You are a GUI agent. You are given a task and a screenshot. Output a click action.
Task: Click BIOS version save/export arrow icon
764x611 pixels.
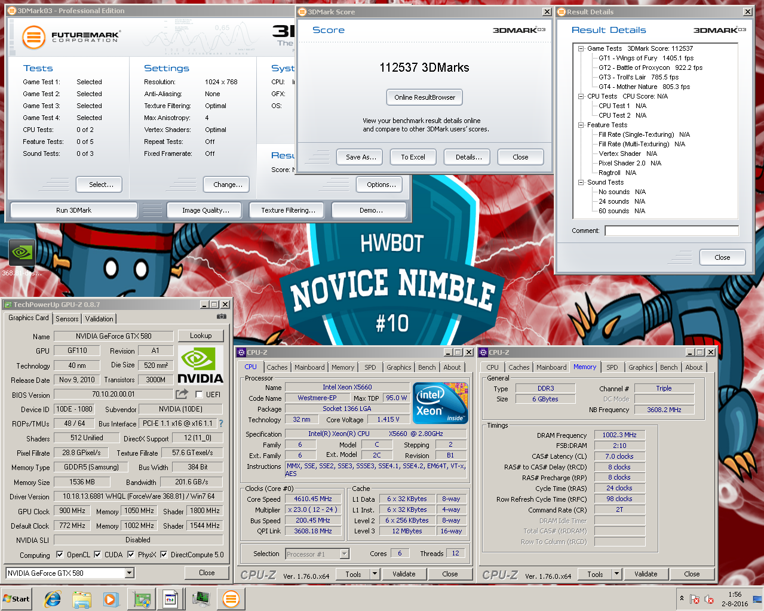(182, 394)
